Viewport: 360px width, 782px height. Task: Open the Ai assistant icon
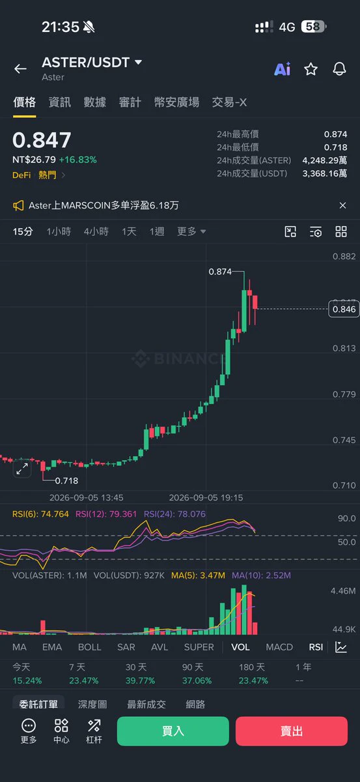pyautogui.click(x=282, y=69)
